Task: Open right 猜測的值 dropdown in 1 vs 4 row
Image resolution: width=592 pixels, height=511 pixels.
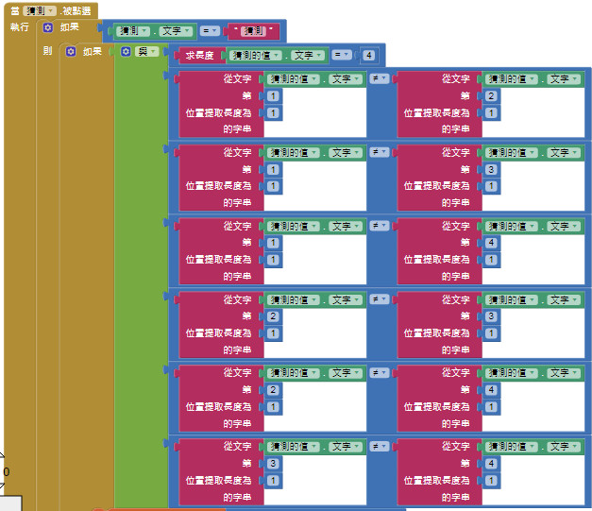Action: pos(512,227)
